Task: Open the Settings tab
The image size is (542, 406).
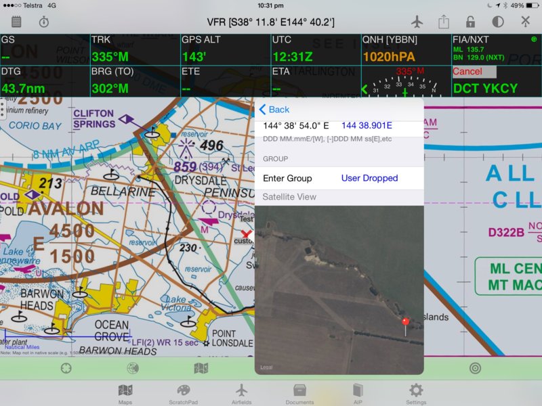Action: pos(416,394)
